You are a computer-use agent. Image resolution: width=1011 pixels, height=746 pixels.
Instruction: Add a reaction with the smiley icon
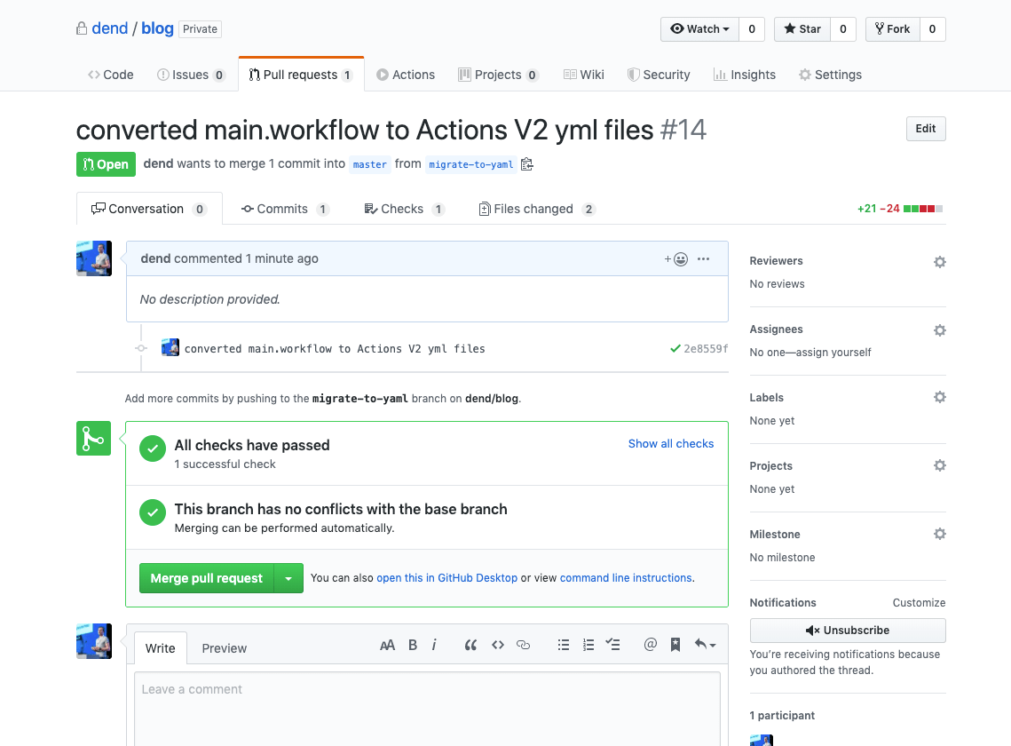pyautogui.click(x=675, y=258)
